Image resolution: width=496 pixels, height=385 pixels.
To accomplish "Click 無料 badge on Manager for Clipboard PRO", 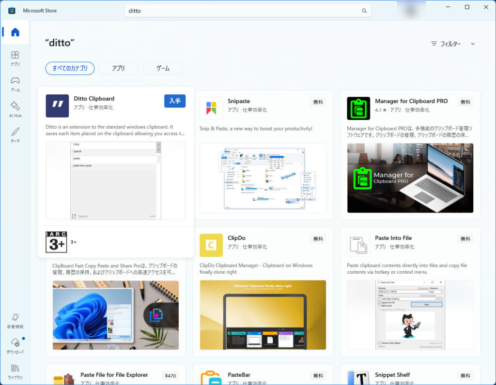I will click(x=465, y=102).
